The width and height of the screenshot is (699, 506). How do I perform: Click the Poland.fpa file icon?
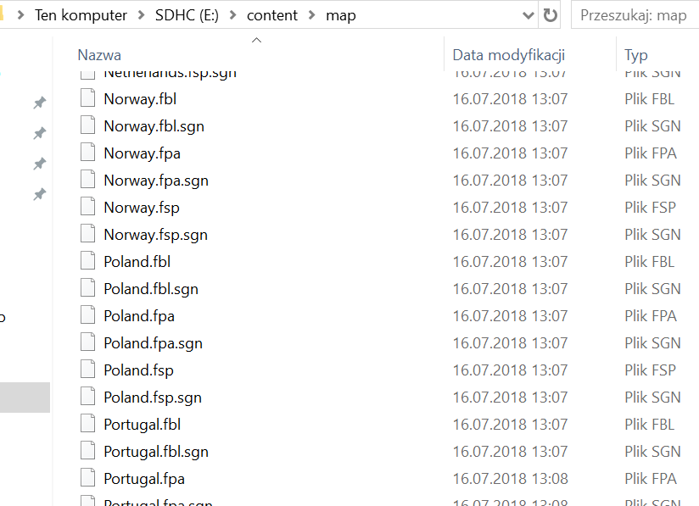[87, 316]
